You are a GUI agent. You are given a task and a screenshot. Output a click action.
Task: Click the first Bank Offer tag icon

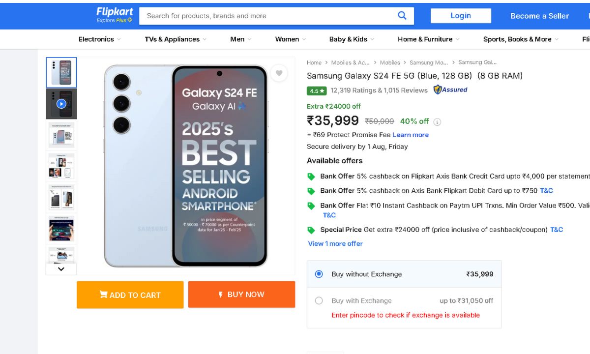coord(311,177)
